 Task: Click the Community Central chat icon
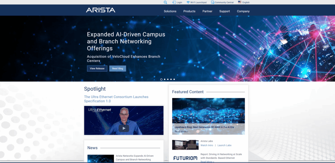pos(213,2)
